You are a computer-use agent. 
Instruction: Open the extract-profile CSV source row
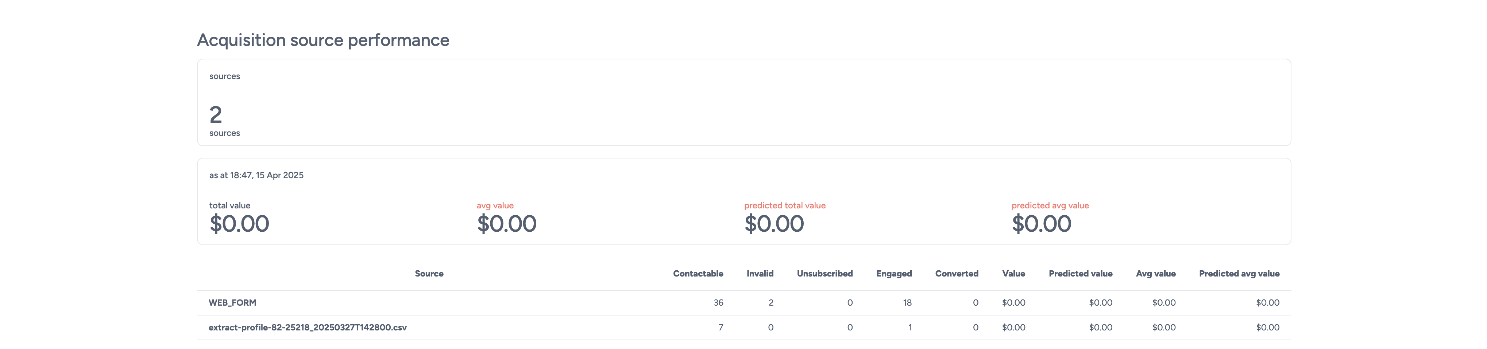[308, 327]
